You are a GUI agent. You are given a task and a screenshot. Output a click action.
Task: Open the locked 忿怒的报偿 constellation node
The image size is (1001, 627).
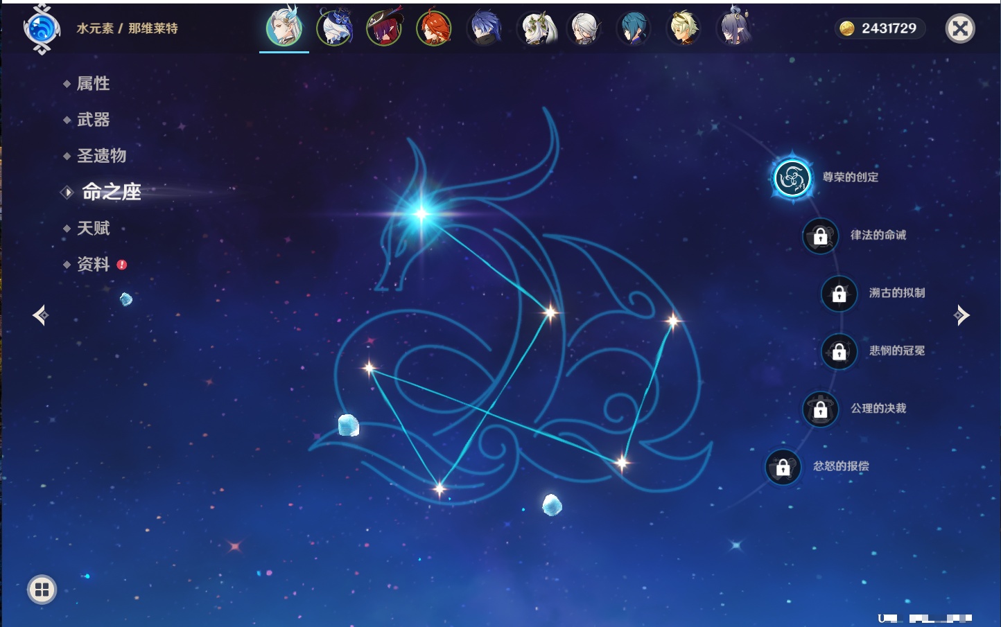[x=783, y=468]
